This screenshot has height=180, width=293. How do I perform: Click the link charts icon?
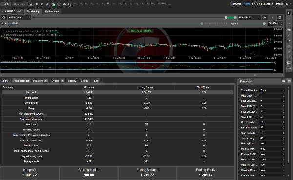[47, 4]
